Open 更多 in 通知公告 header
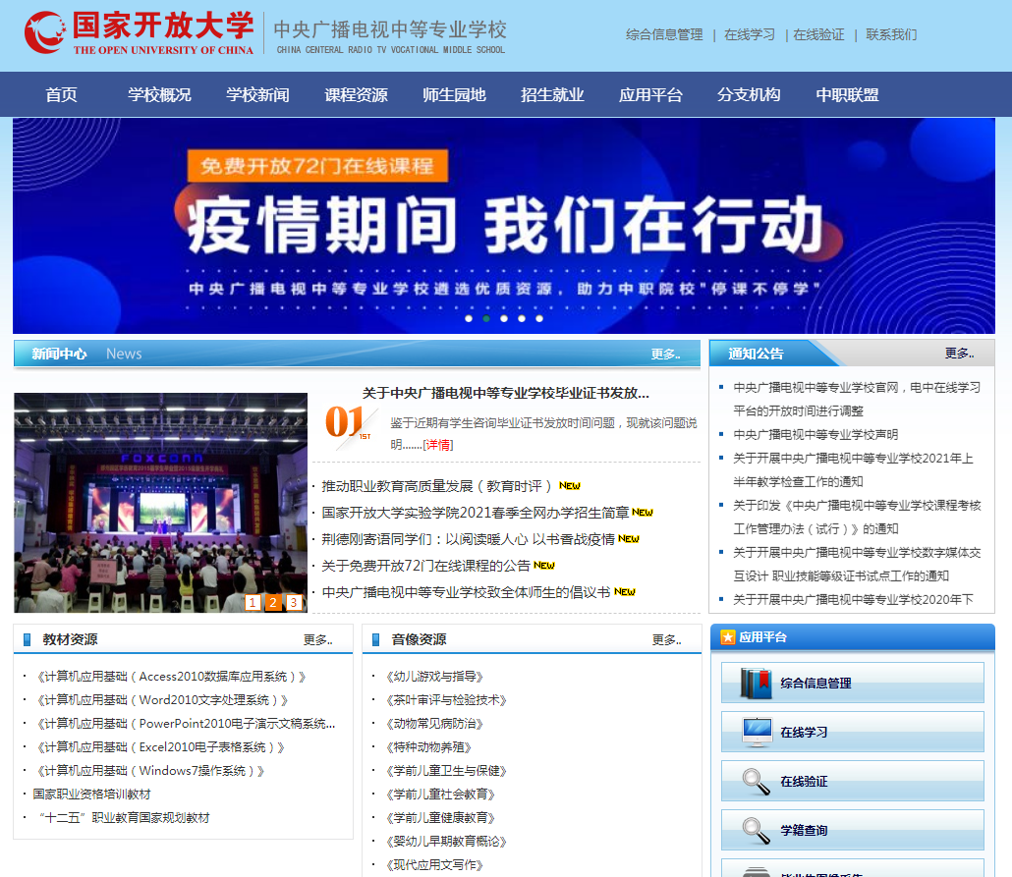The height and width of the screenshot is (877, 1012). click(x=959, y=354)
